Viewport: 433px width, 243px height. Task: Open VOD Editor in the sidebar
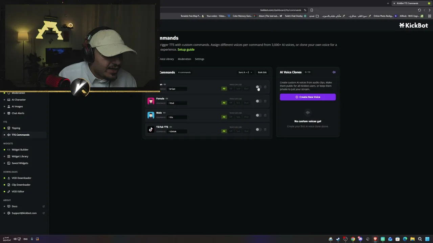click(18, 191)
